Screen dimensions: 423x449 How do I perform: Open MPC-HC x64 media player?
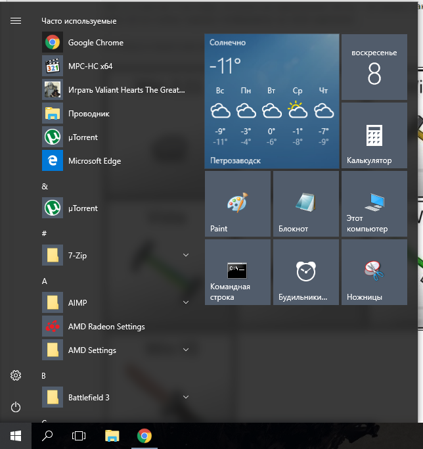(116, 66)
